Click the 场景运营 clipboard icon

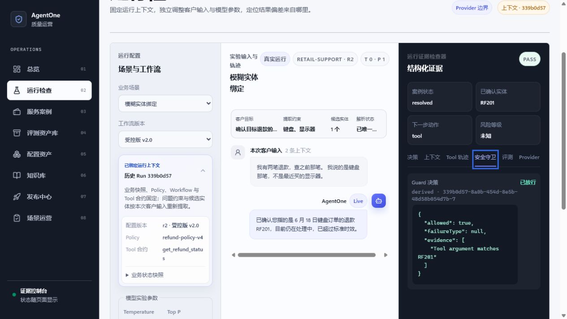pos(17,218)
